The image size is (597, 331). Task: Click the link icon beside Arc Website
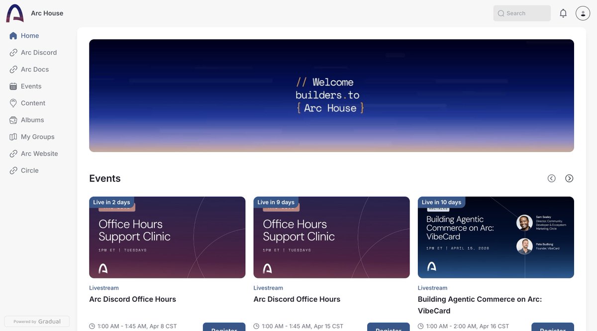[x=13, y=154]
